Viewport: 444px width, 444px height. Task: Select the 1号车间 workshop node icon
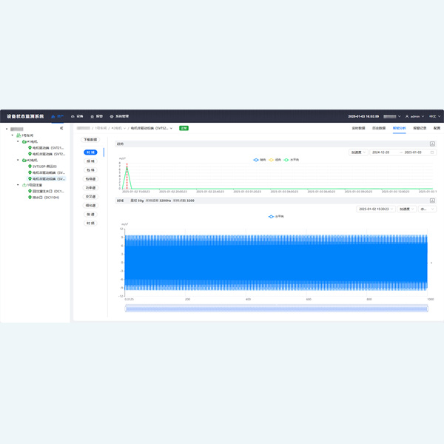18,135
